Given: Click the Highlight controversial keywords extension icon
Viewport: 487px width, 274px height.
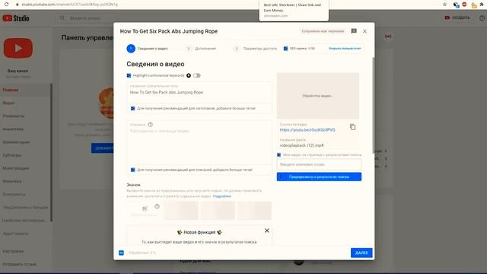Looking at the screenshot, I should click(x=129, y=75).
